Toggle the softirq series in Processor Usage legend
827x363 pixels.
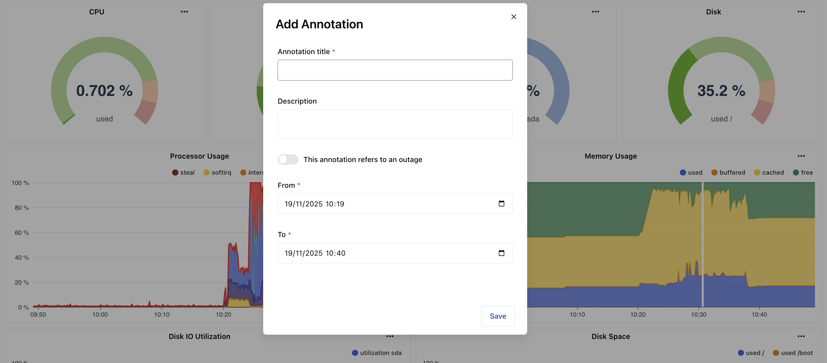[218, 172]
